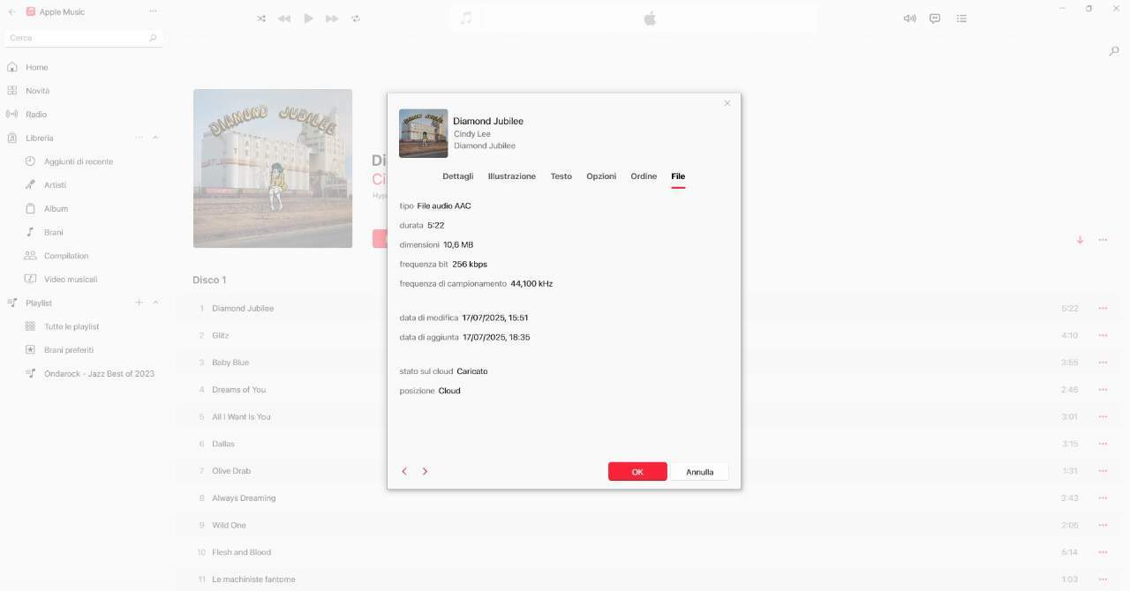Go to previous song in dialog
This screenshot has width=1130, height=591.
pos(404,472)
